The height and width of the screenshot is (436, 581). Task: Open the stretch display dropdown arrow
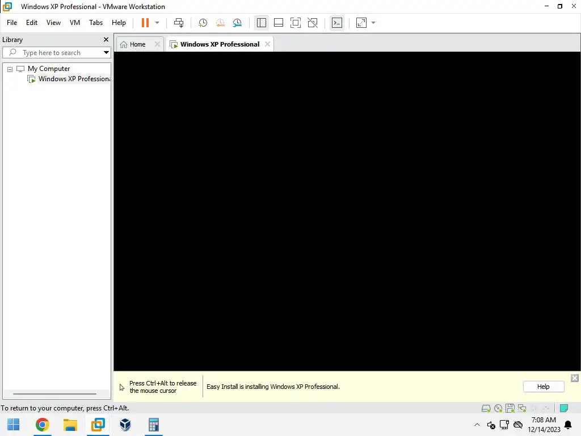tap(373, 23)
